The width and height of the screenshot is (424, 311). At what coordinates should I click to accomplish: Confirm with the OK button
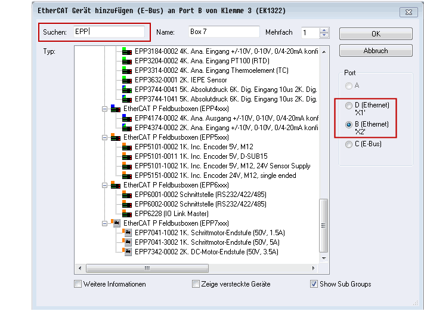376,34
